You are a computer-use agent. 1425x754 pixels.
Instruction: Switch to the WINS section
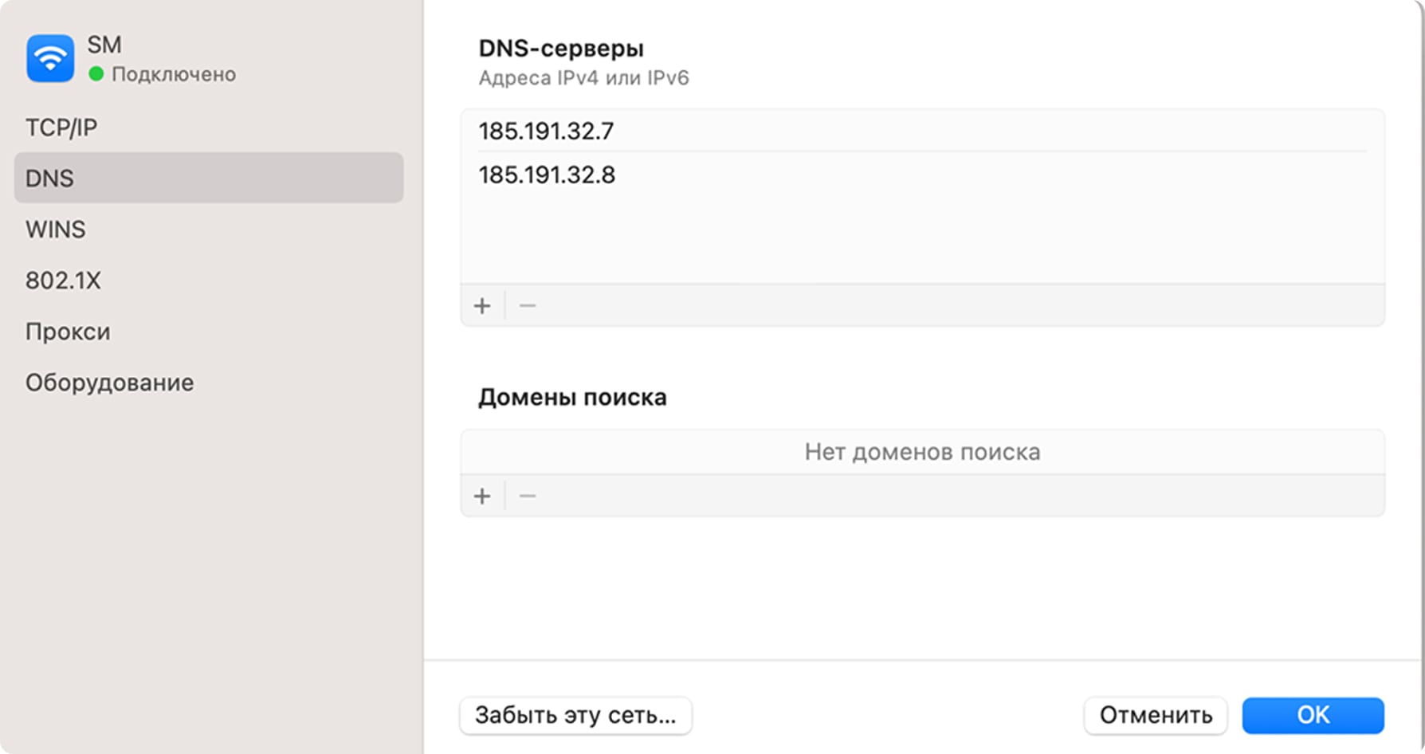(56, 230)
